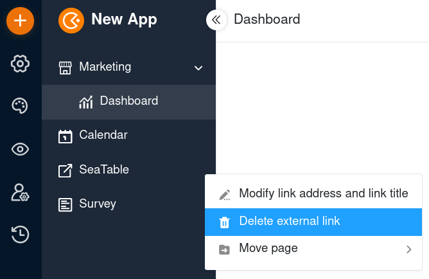Click the trash icon for deleting link
429x279 pixels.
(x=224, y=222)
